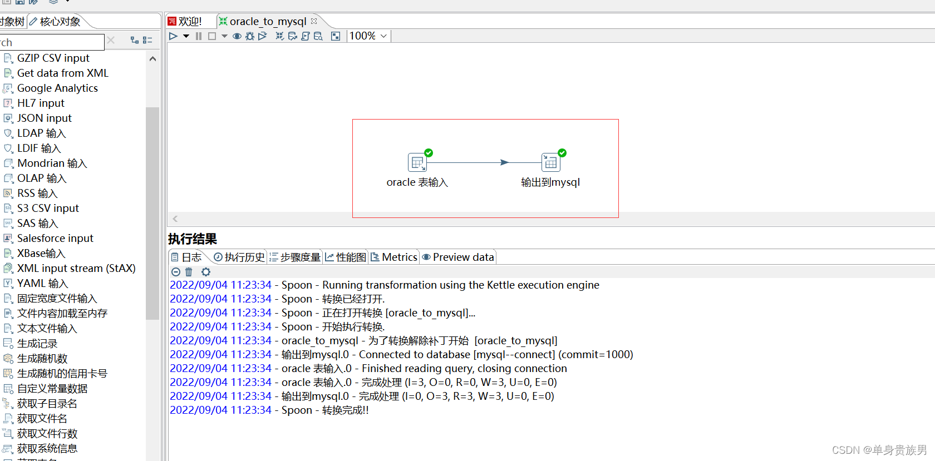Switch to the 欢迎! tab
Viewport: 935px width, 461px height.
pos(185,21)
